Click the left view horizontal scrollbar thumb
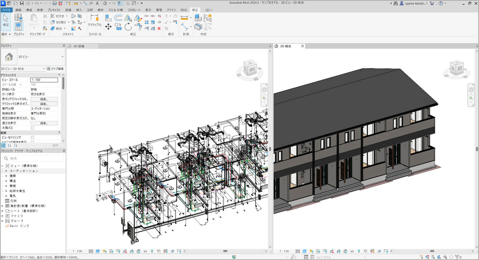The width and height of the screenshot is (479, 260). (225, 251)
